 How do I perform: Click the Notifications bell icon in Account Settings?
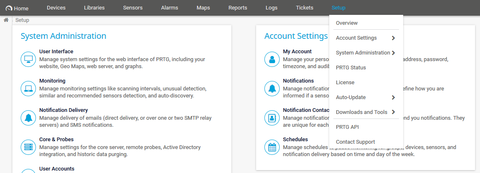(x=272, y=89)
